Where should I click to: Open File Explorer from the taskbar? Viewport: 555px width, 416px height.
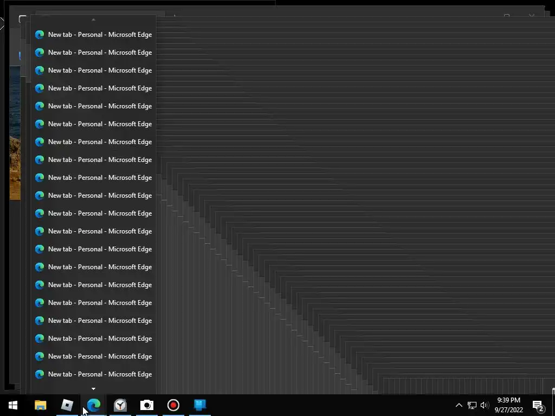click(x=40, y=405)
